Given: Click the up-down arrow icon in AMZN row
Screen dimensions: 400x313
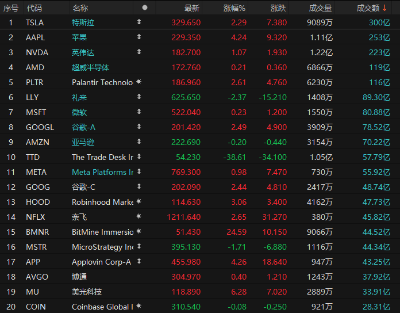Looking at the screenshot, I should tap(139, 142).
